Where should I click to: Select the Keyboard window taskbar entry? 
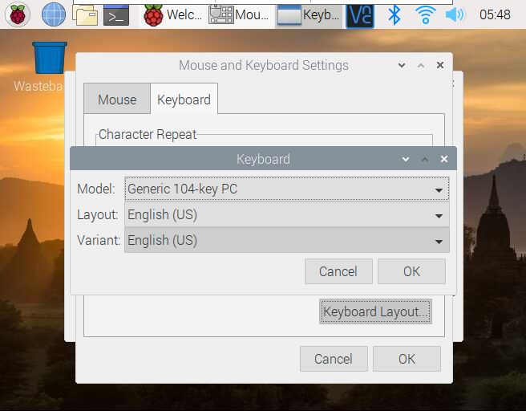[x=309, y=15]
